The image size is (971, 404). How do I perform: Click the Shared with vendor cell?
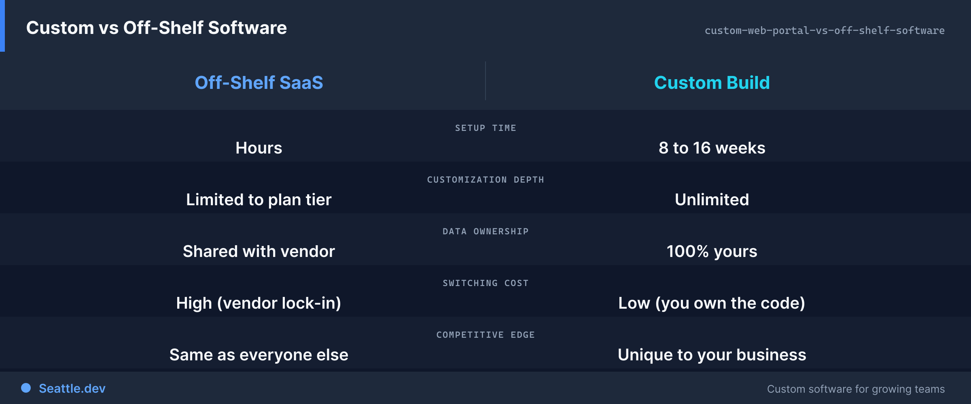click(259, 251)
